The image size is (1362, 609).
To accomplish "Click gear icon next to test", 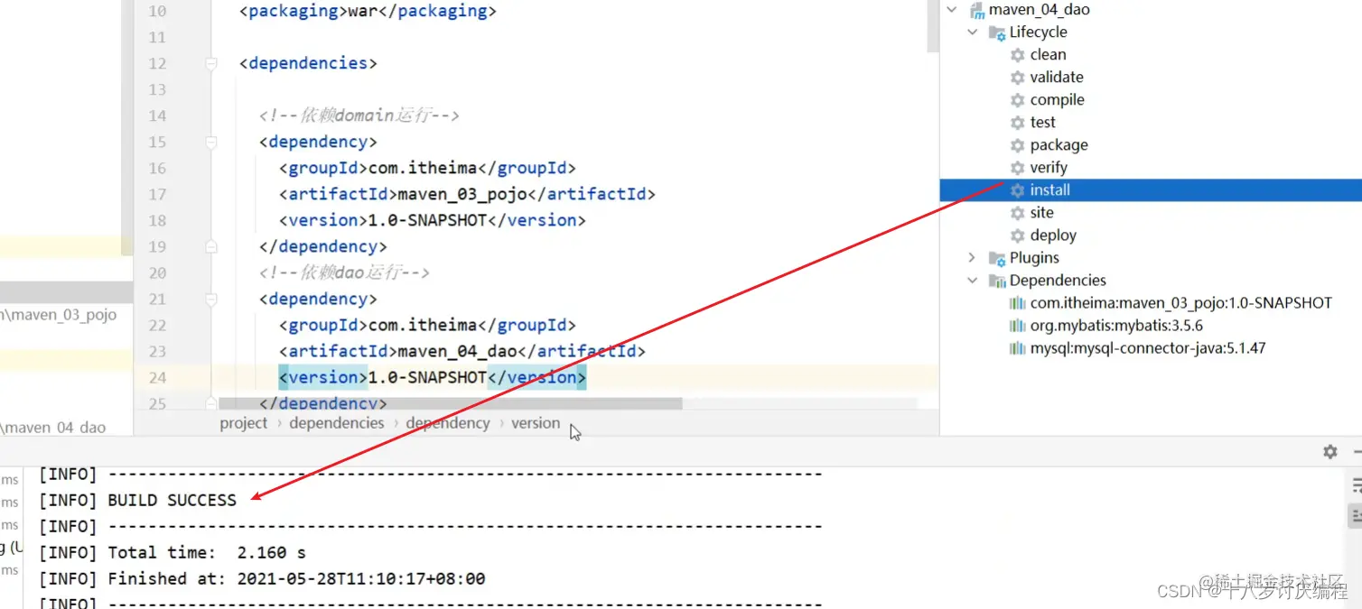I will click(1018, 123).
